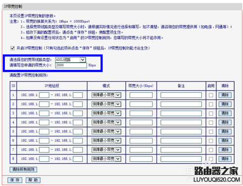Viewport: 243px width, 186px height.
Task: Click bandwidth Kbps field in rule 1
Action: 141,95
